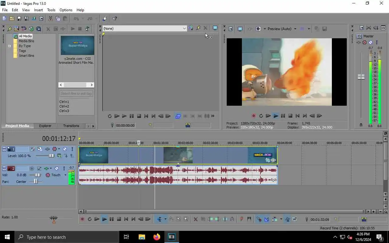The height and width of the screenshot is (243, 389).
Task: Expand more Trimmer toolbar buttons chevron
Action: pos(213,116)
